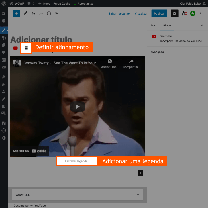Open the Yoast SEO toolbar icon
This screenshot has height=208, width=208.
point(183,13)
